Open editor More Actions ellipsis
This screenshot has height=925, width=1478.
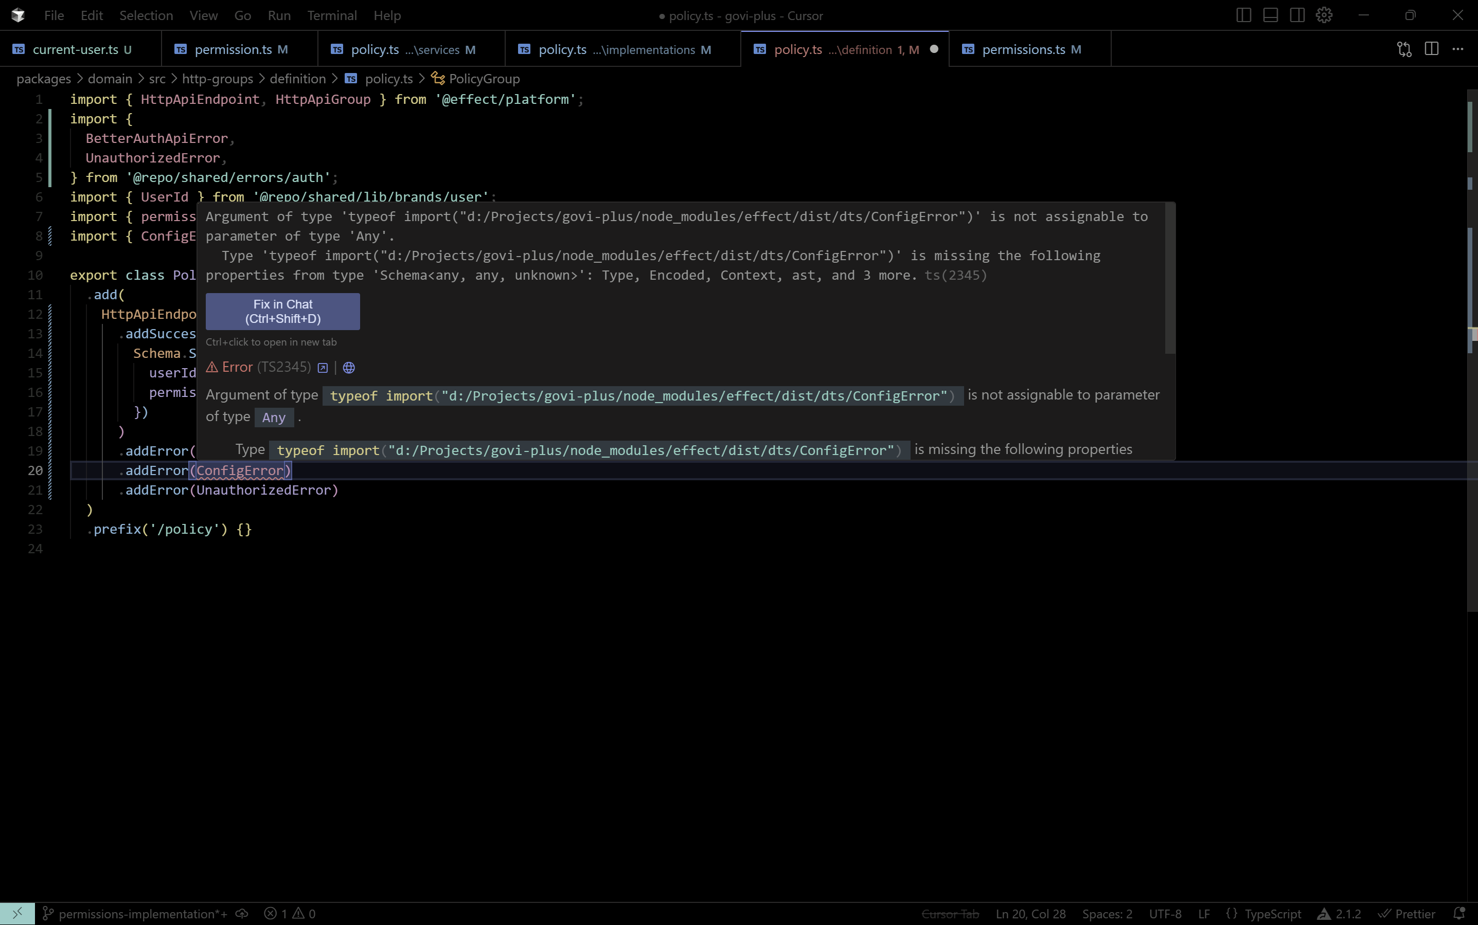[1458, 49]
